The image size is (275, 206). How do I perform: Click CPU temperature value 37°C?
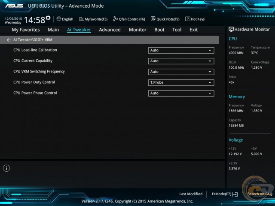pyautogui.click(x=254, y=53)
